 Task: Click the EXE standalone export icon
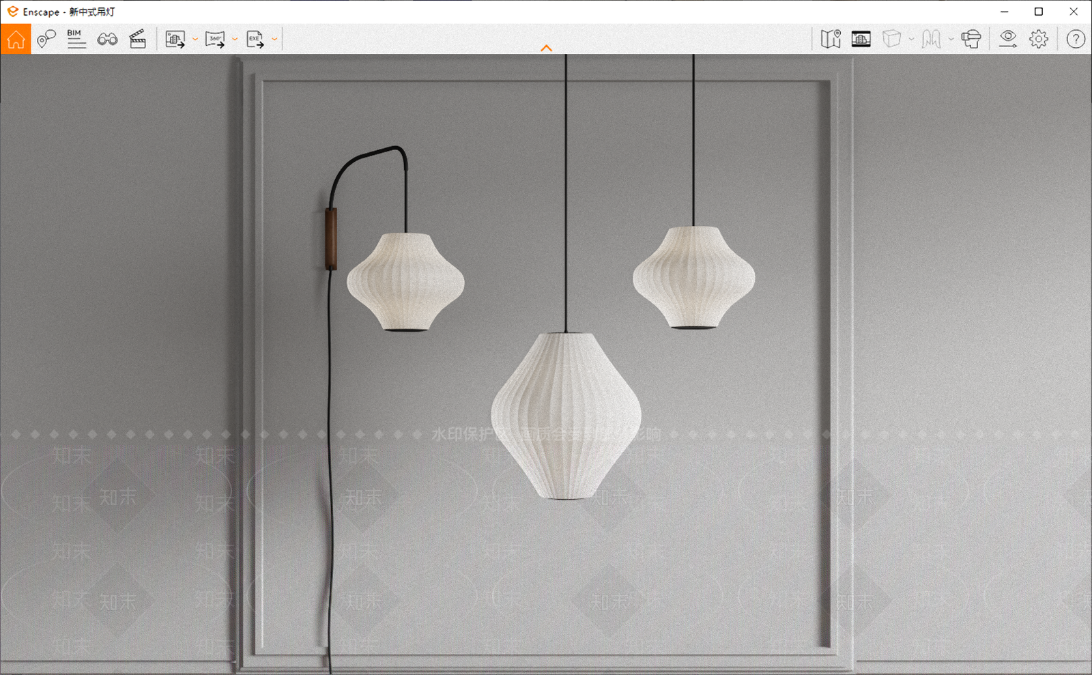[255, 39]
